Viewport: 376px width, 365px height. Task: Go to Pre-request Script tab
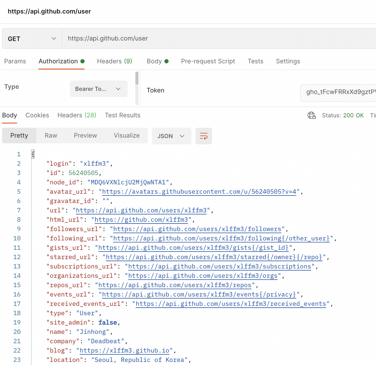[x=208, y=61]
